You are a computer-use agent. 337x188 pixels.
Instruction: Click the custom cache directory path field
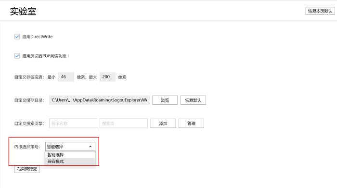pos(99,100)
